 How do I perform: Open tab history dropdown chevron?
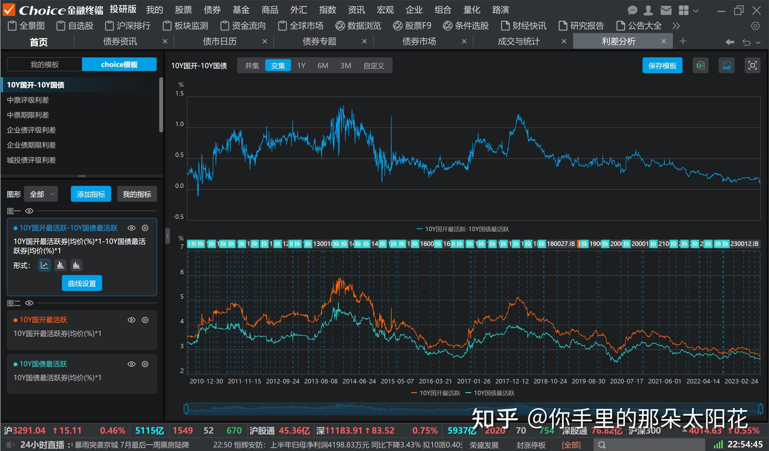tap(758, 42)
